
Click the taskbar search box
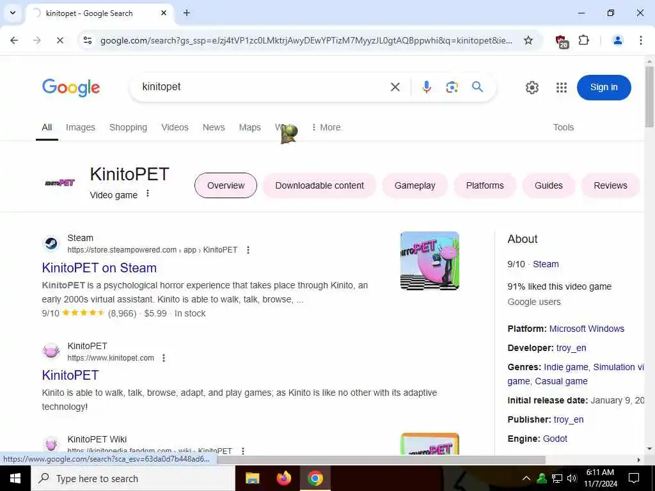point(133,478)
